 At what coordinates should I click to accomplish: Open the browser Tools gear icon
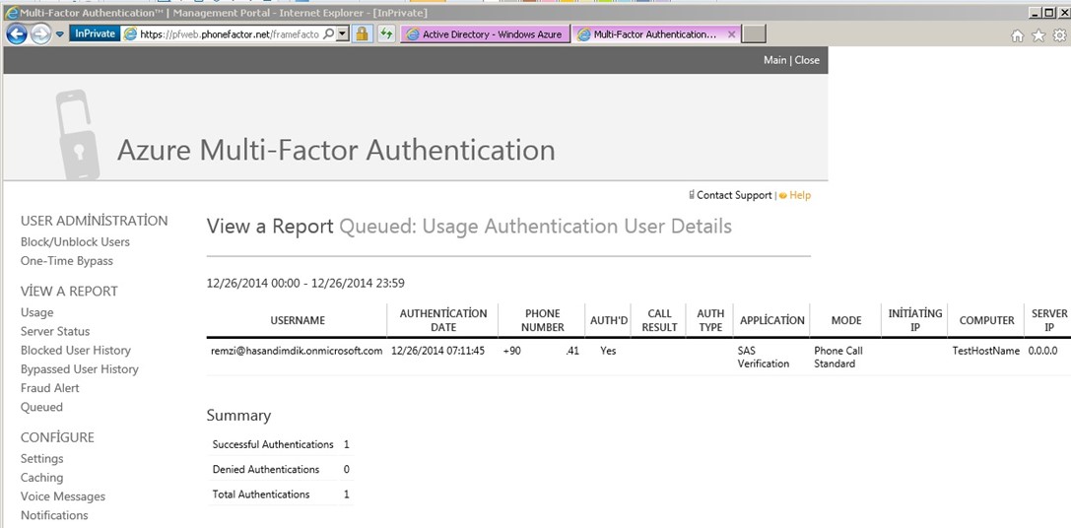pos(1059,35)
